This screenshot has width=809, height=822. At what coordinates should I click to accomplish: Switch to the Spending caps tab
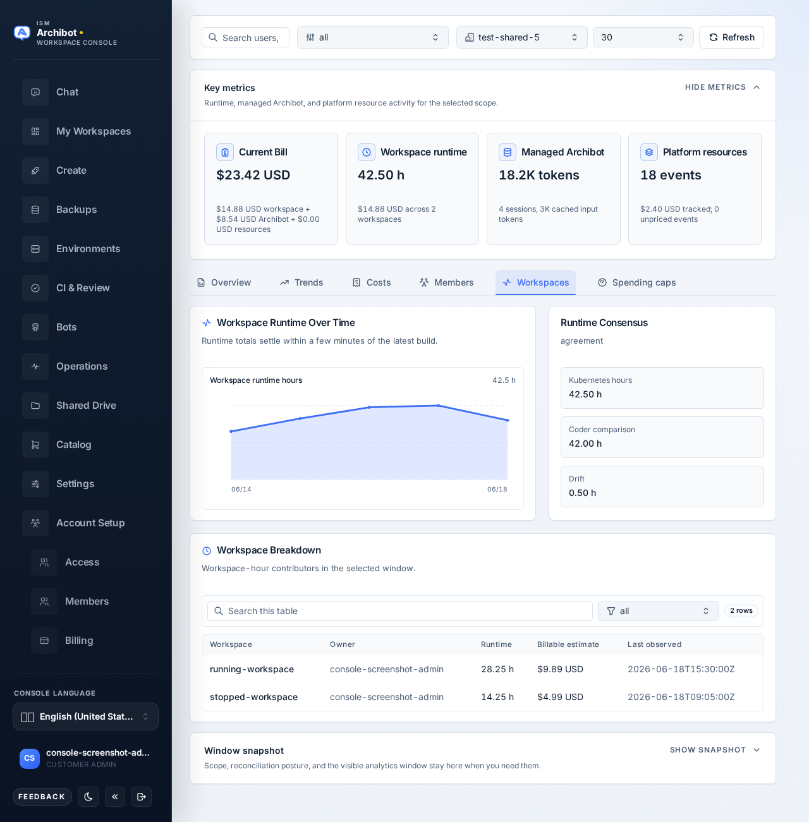[x=636, y=282]
